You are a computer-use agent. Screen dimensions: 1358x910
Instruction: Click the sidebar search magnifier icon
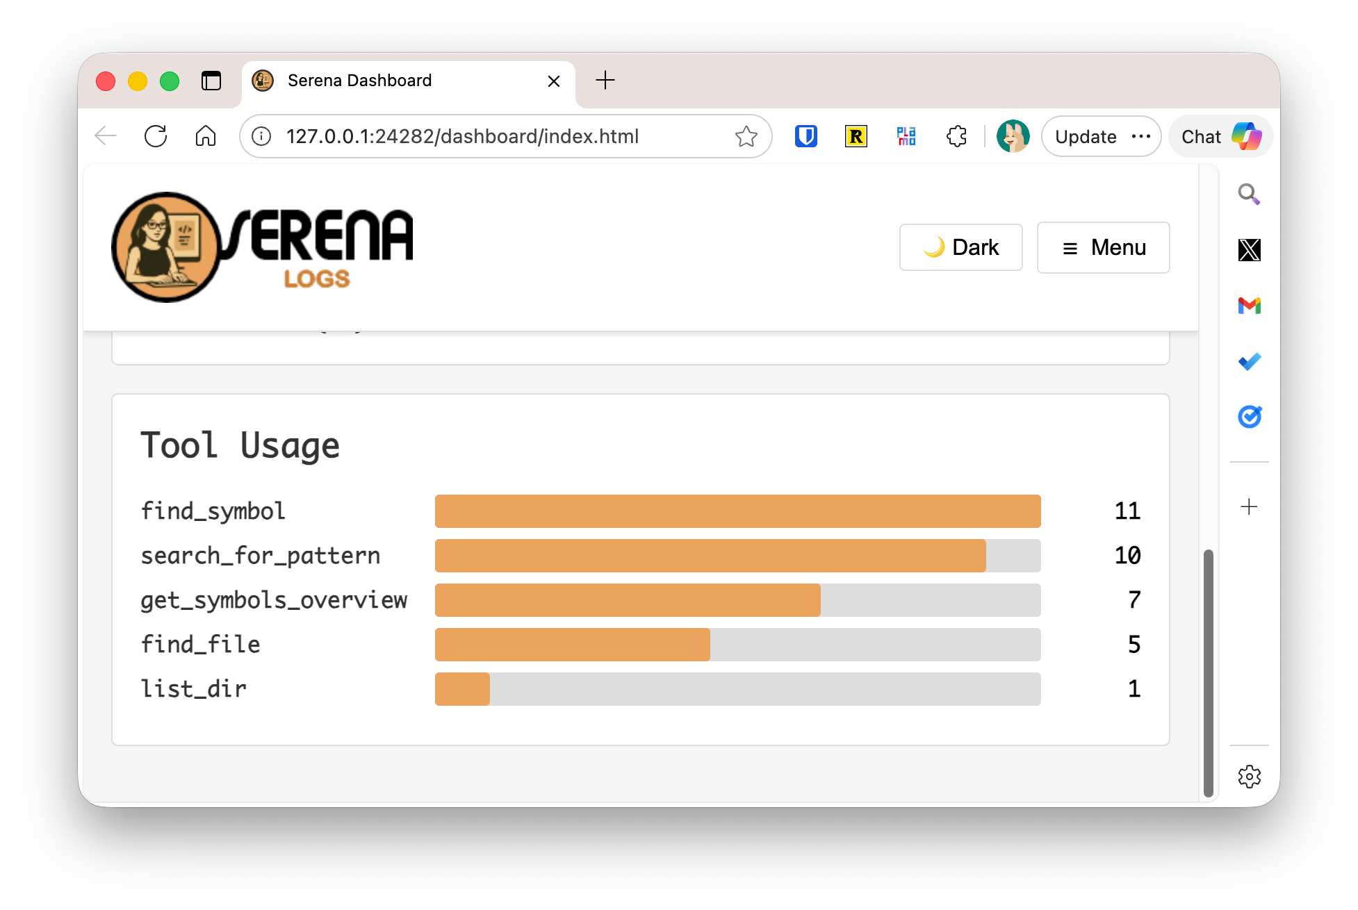[1249, 195]
